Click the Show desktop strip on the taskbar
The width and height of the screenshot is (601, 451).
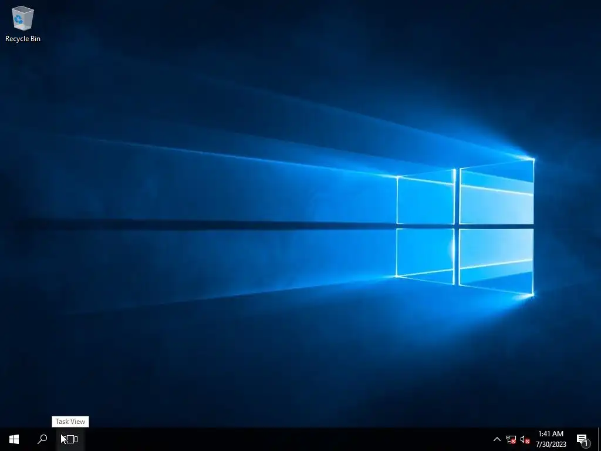pyautogui.click(x=599, y=439)
